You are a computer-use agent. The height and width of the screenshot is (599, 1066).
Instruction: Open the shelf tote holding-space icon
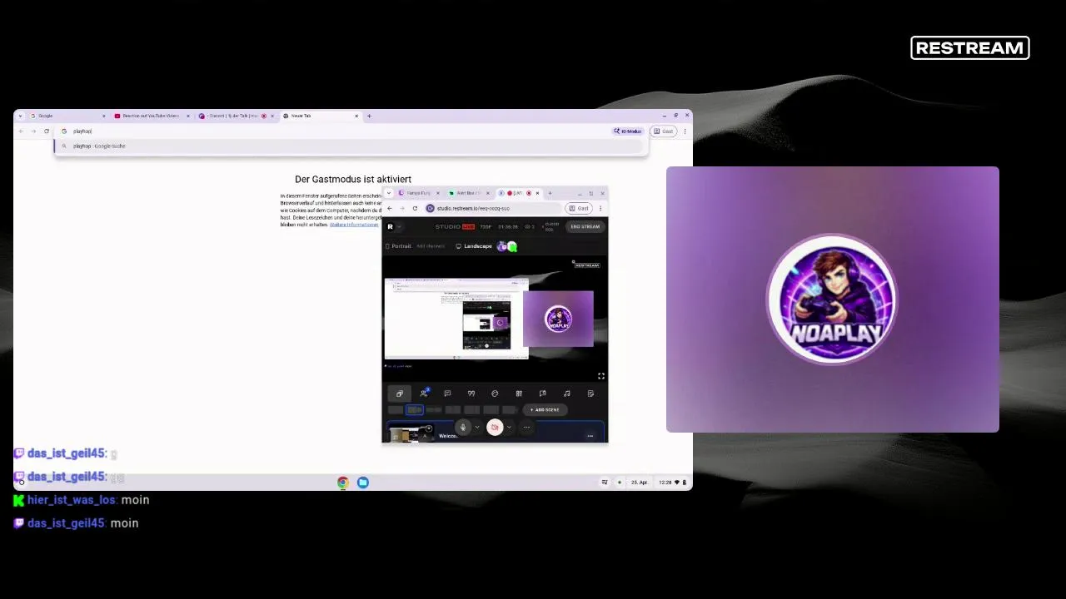(x=605, y=483)
